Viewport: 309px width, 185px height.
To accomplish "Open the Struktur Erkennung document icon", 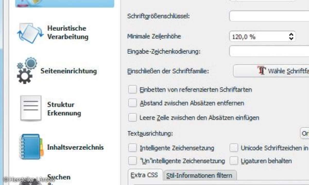I will pos(31,108).
